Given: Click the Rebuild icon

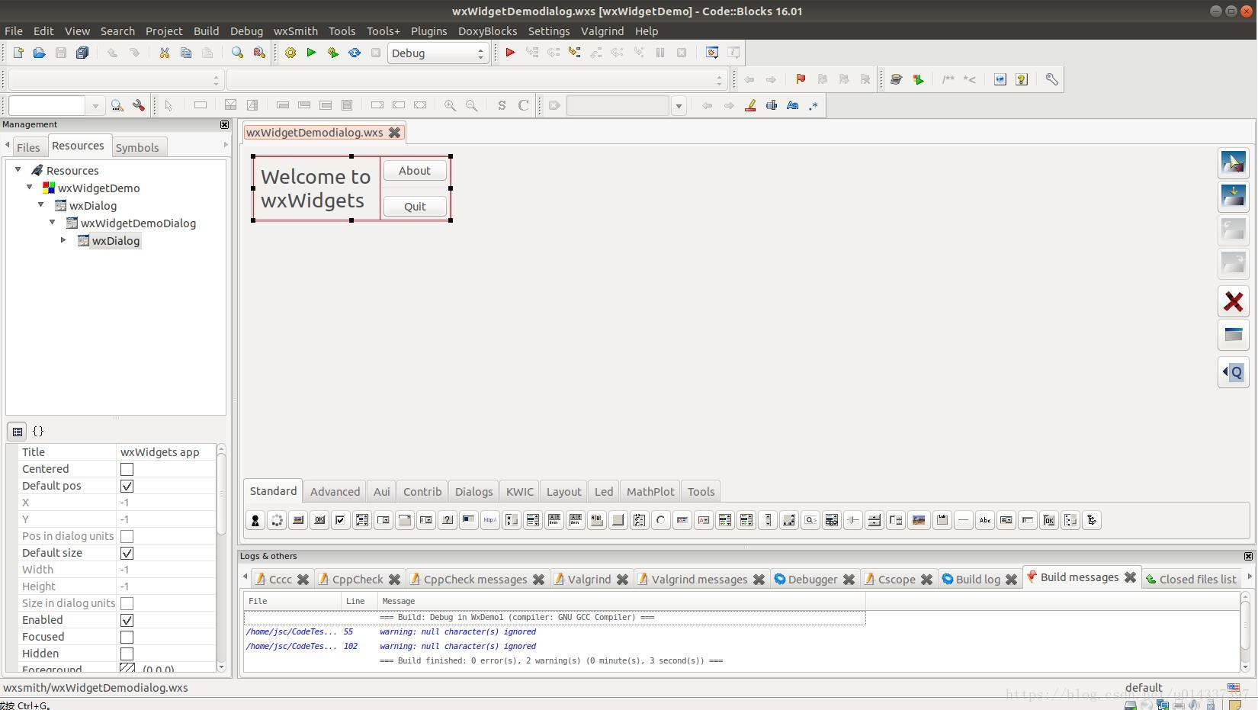Looking at the screenshot, I should click(x=355, y=53).
